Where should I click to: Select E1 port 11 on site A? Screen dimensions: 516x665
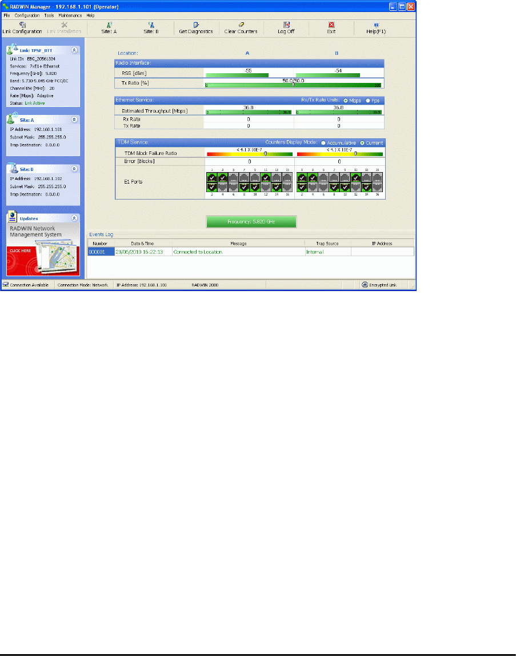(266, 177)
